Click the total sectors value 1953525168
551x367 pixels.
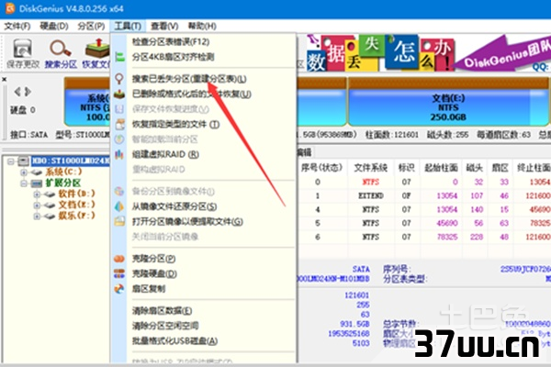tap(349, 333)
